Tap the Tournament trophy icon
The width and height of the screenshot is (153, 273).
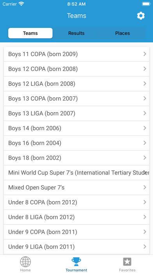click(76, 262)
